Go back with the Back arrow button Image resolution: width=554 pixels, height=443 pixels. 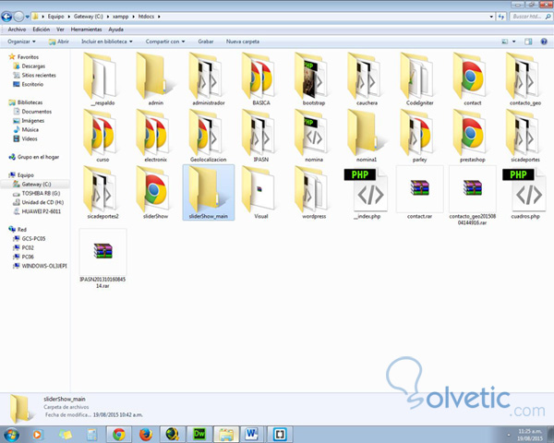tap(6, 17)
